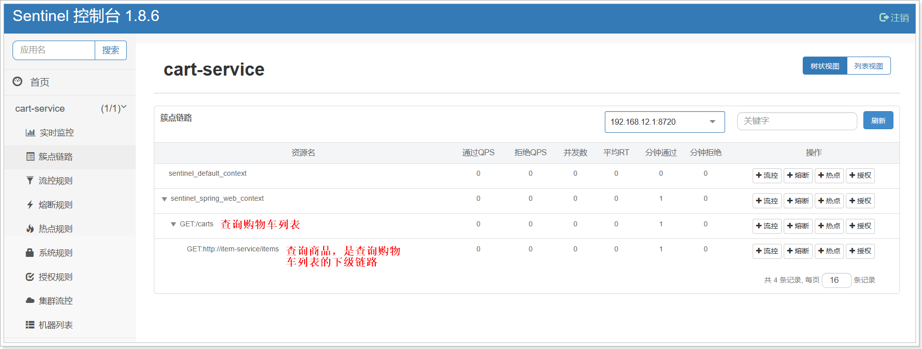The height and width of the screenshot is (349, 922).
Task: Click the 热点规则 flame icon
Action: tap(30, 229)
